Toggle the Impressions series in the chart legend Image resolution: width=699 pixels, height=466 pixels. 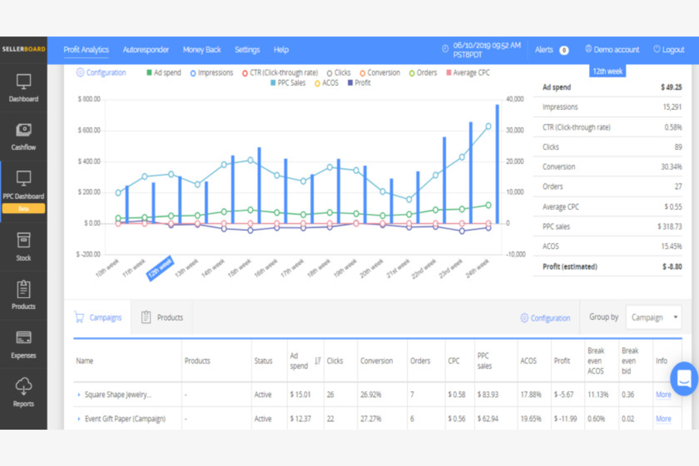click(x=211, y=73)
